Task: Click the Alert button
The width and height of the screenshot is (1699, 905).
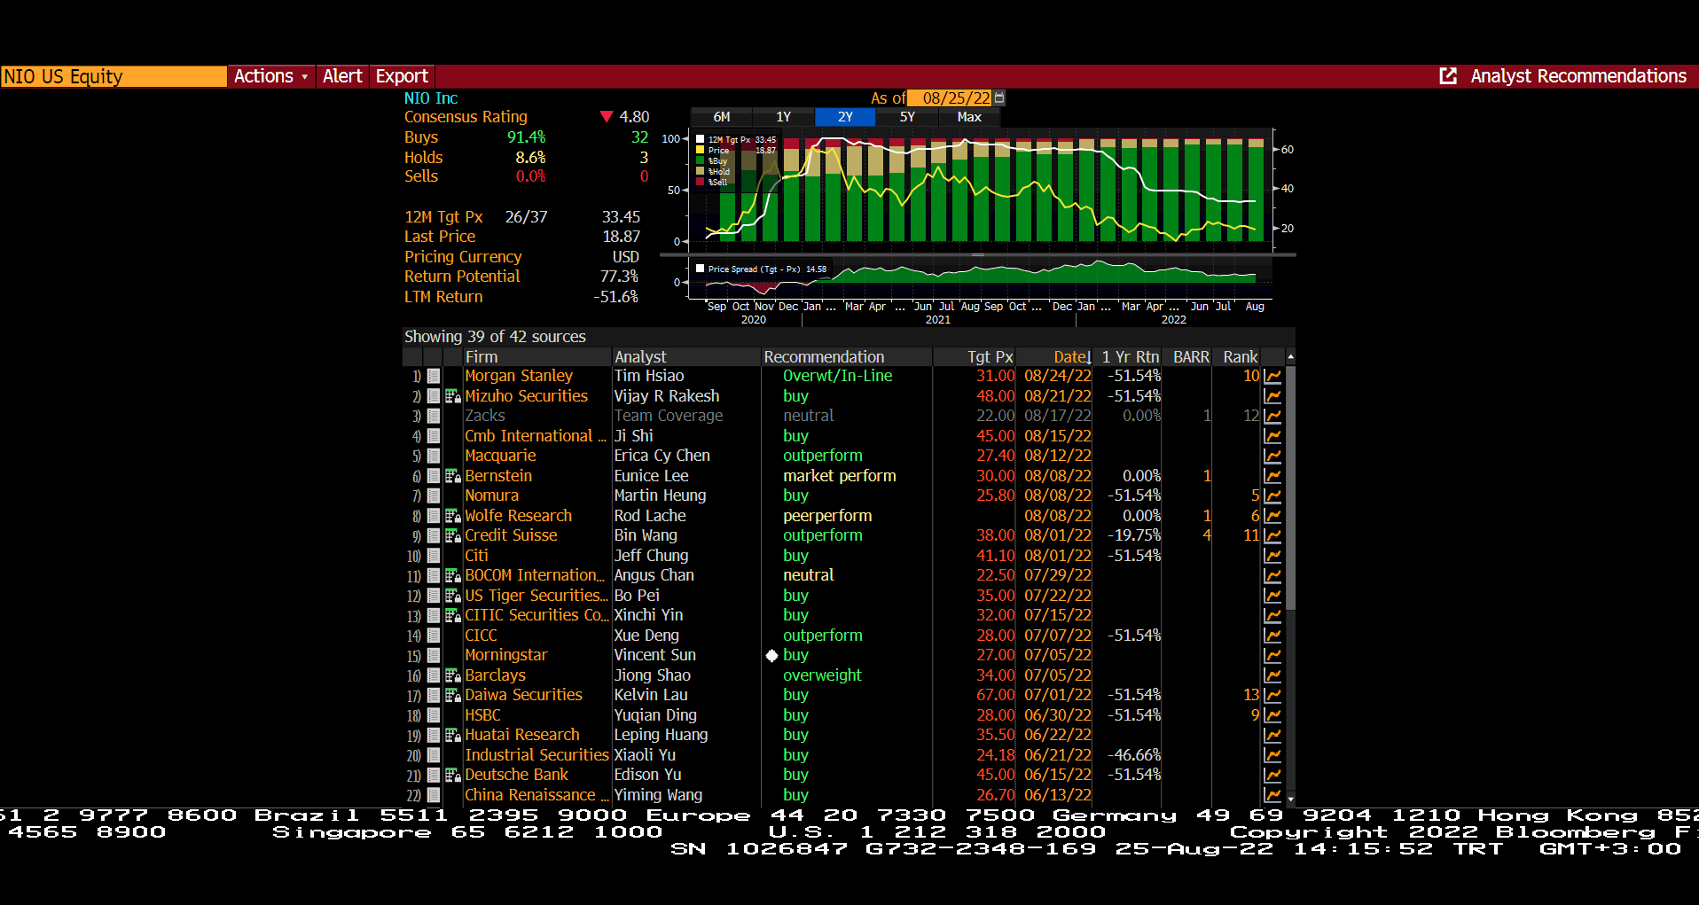Action: 342,76
